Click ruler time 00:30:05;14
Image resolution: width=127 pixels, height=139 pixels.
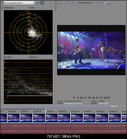pos(88,111)
